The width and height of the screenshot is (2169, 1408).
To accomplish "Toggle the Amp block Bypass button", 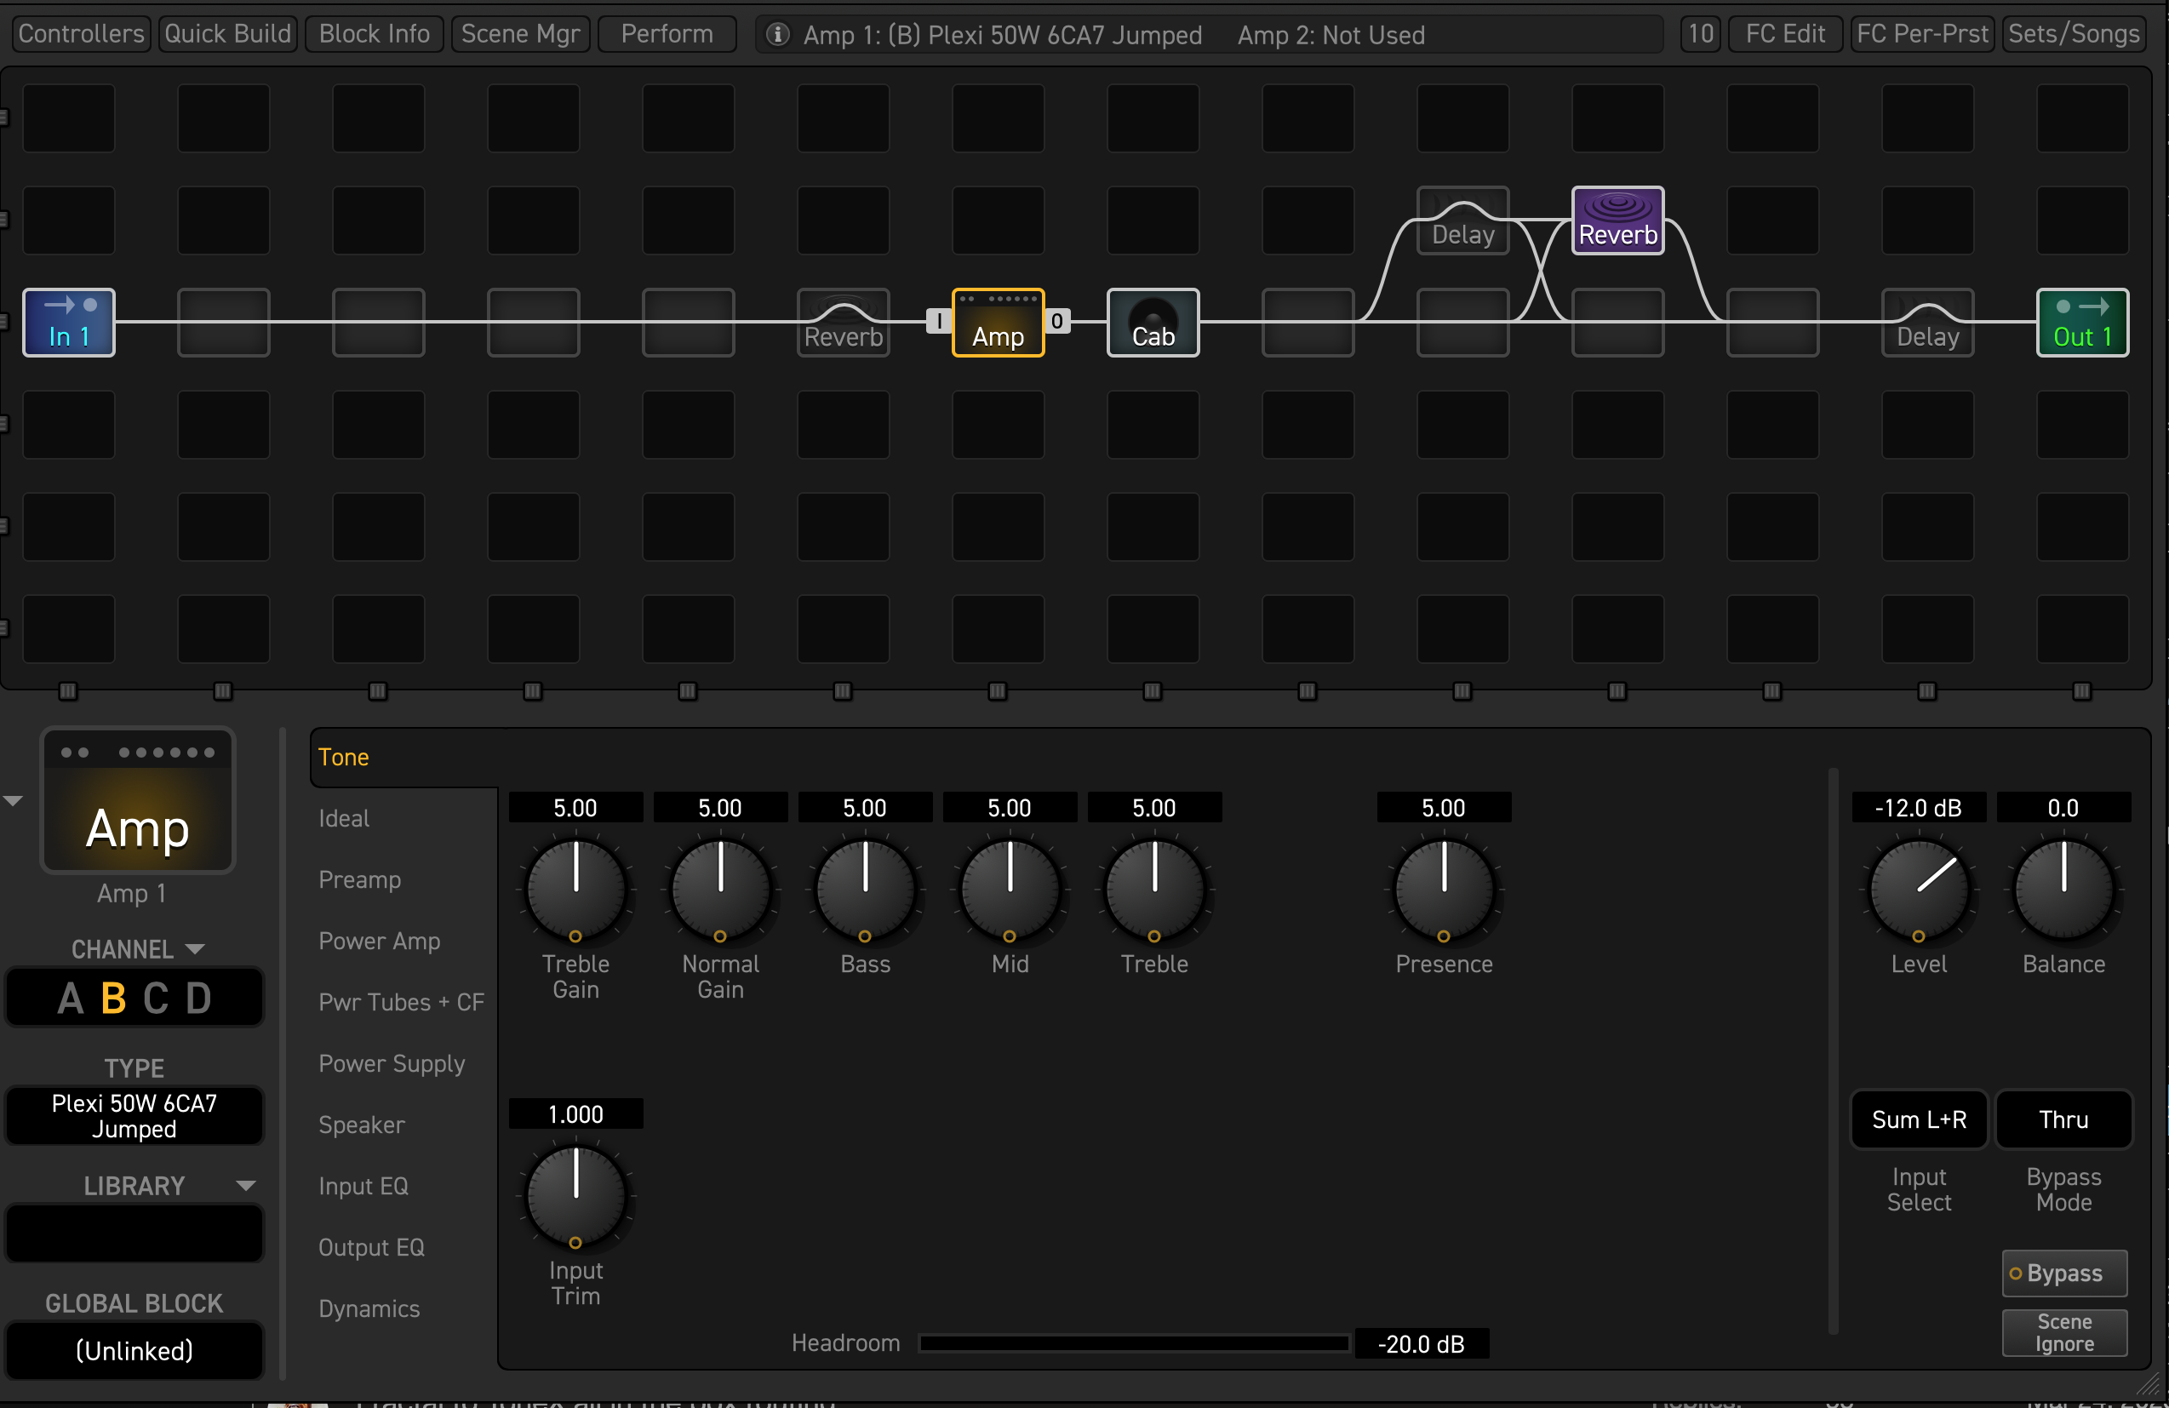I will pyautogui.click(x=2063, y=1273).
